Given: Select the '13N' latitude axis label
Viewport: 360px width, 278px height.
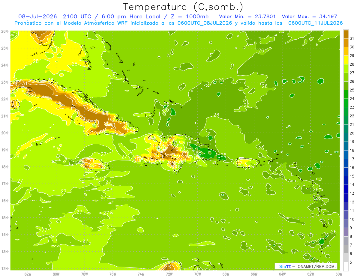Looking at the screenshot, I should (x=4, y=252).
